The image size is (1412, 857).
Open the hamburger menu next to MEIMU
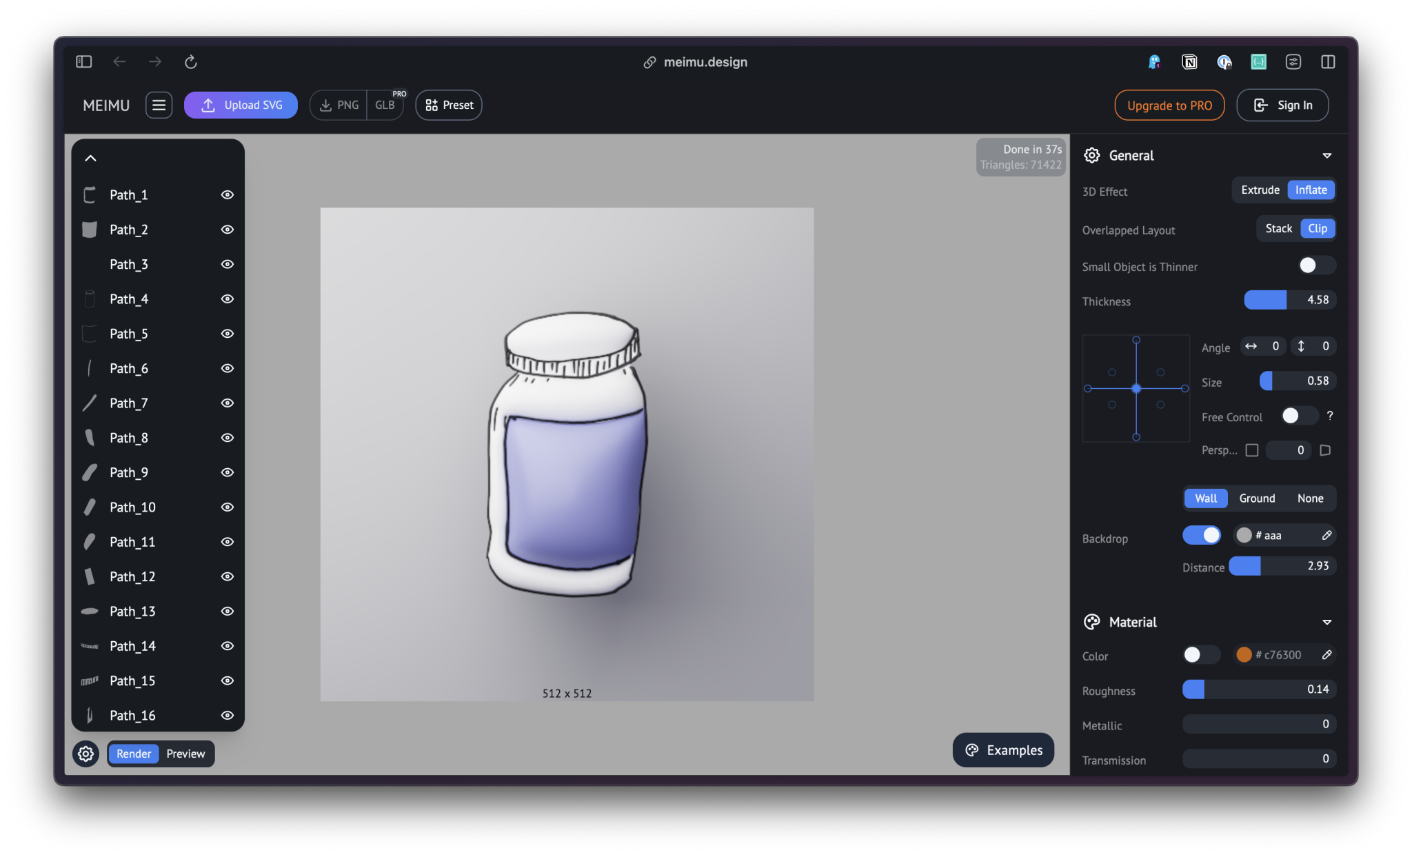[159, 105]
